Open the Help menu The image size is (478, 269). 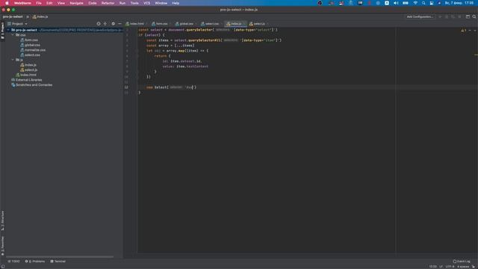click(176, 3)
